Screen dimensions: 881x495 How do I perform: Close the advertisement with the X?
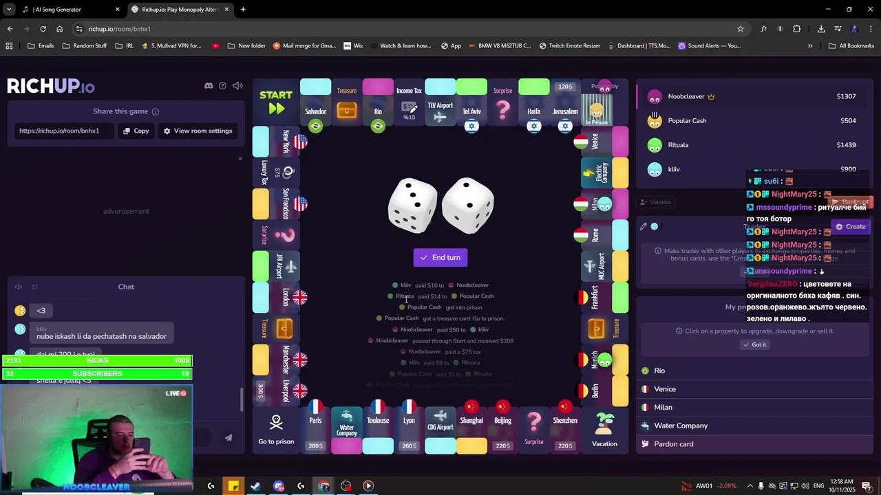(x=240, y=159)
